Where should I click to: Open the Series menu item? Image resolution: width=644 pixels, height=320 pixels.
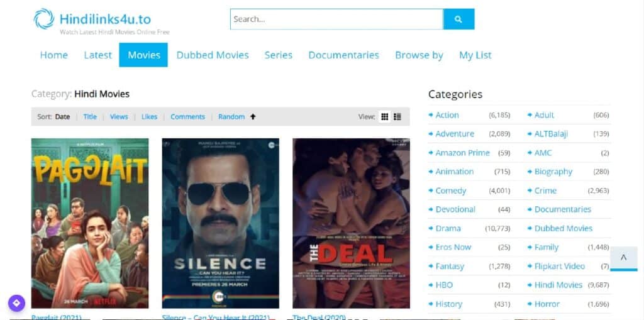(x=279, y=55)
